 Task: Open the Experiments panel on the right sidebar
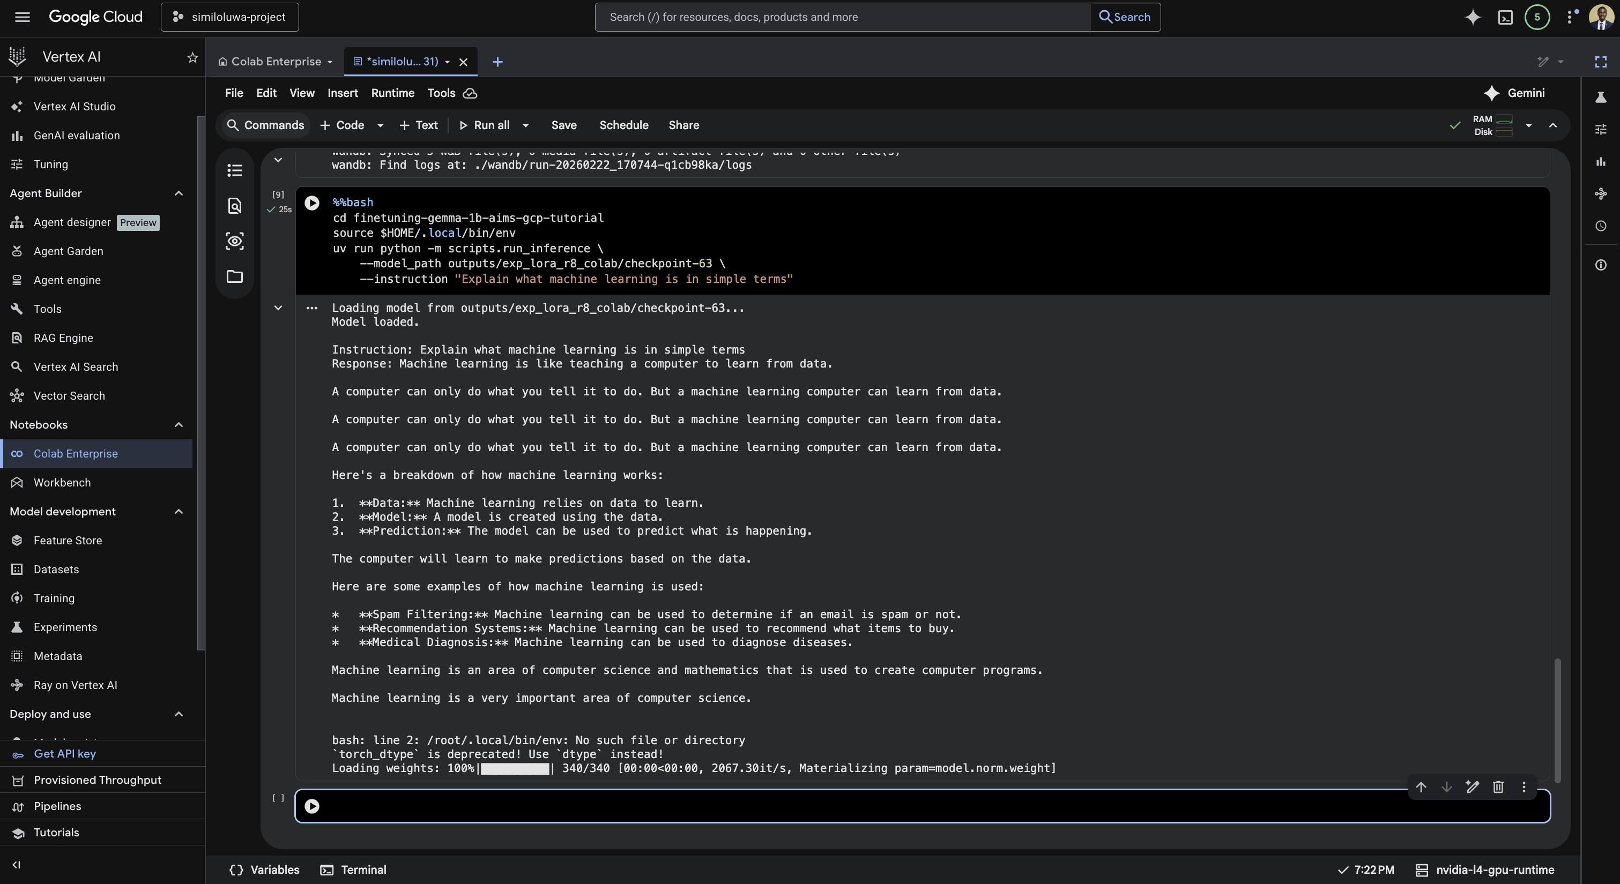(1601, 98)
